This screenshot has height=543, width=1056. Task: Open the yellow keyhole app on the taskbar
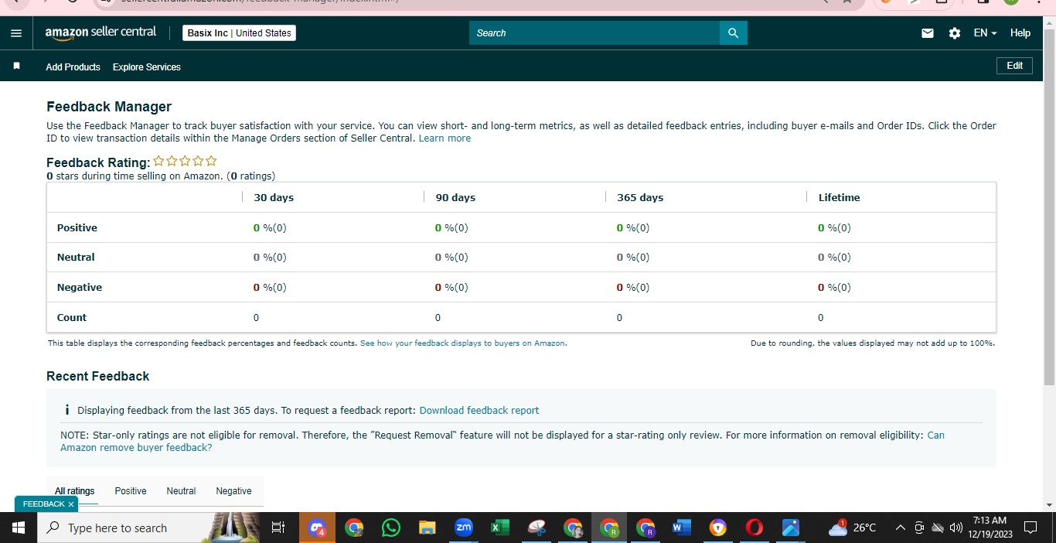pyautogui.click(x=719, y=528)
